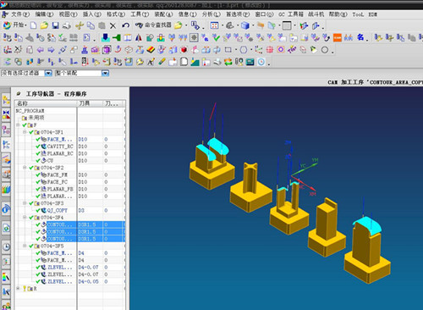This screenshot has width=423, height=310.
Task: Collapse the 0704-SF2 group
Action: click(25, 168)
